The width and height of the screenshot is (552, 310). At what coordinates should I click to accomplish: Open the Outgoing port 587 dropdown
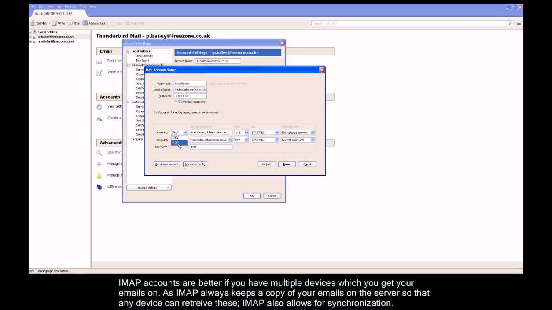point(247,140)
